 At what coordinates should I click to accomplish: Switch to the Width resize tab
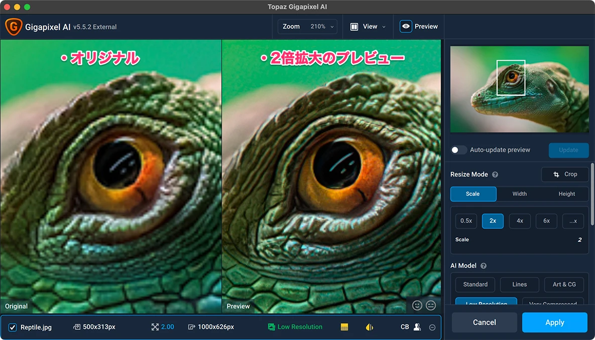pyautogui.click(x=519, y=194)
